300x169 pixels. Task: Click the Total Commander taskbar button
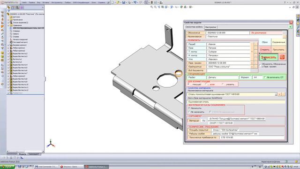point(46,167)
